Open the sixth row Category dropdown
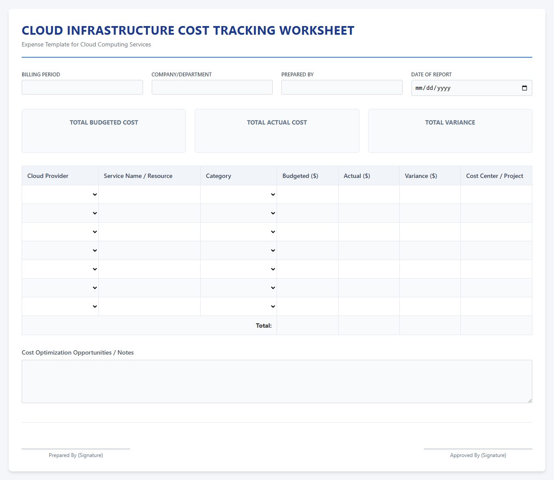 (x=238, y=288)
